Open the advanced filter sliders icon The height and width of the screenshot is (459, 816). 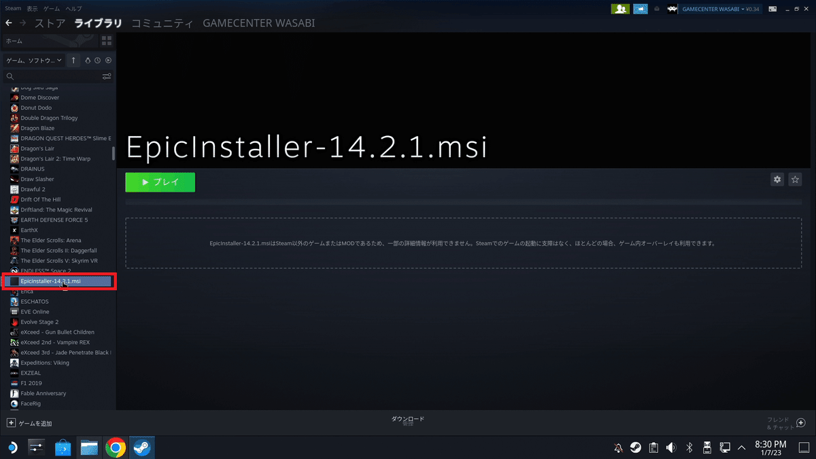click(107, 76)
